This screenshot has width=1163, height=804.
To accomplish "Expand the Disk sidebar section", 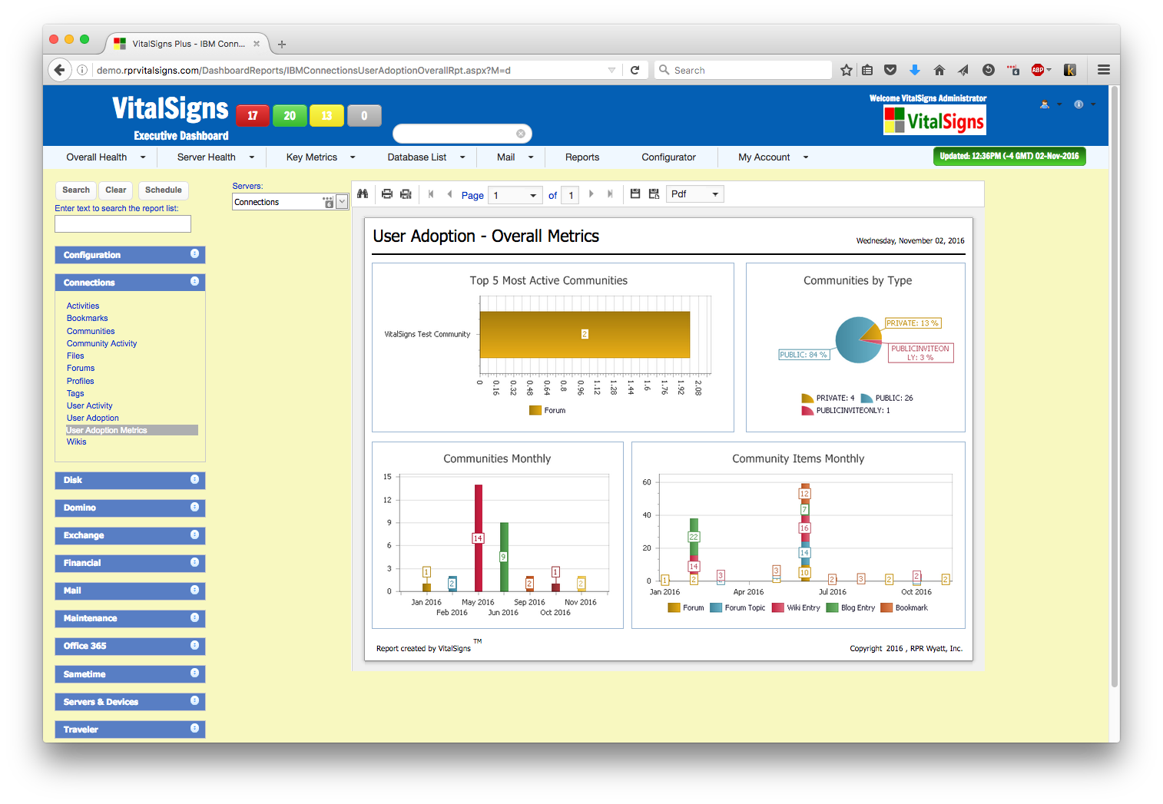I will tap(194, 479).
